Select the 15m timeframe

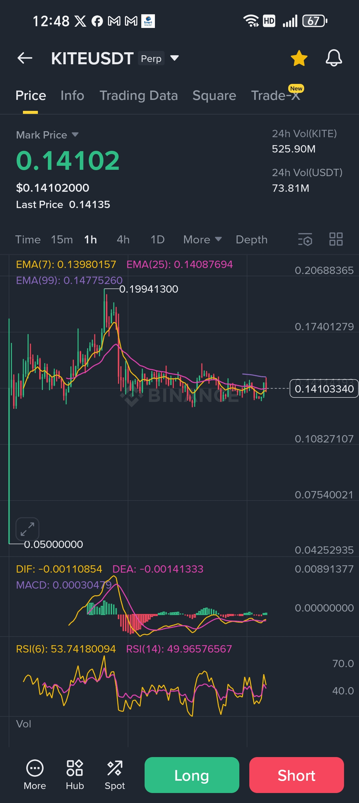[x=62, y=239]
